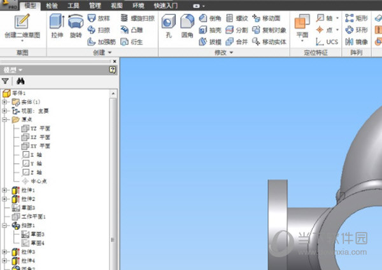Select the 衍生 derive tool

click(x=132, y=42)
